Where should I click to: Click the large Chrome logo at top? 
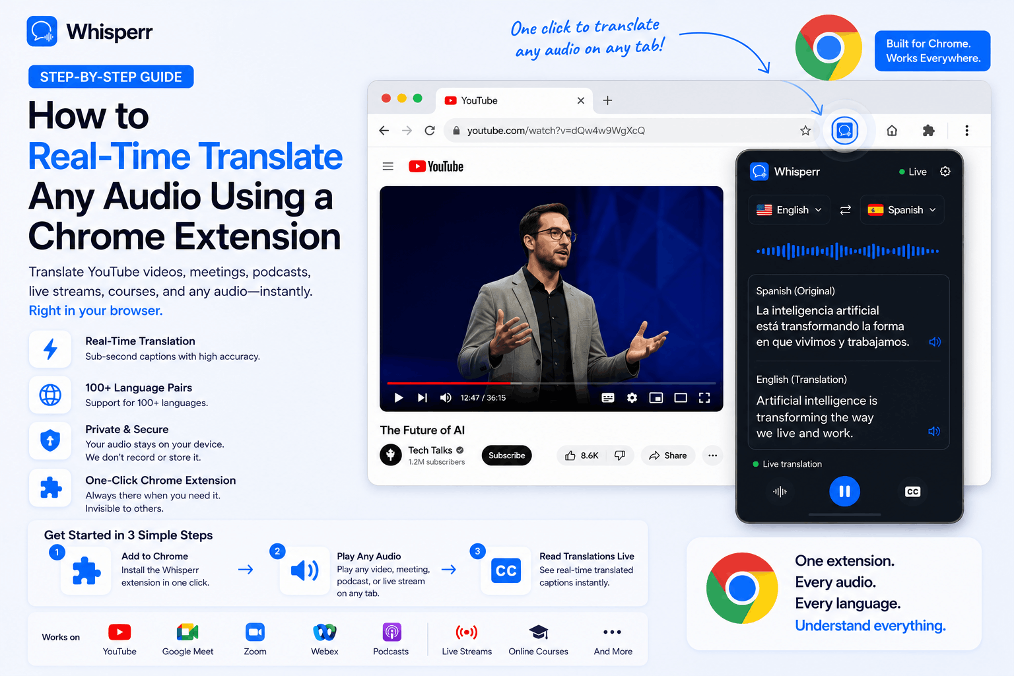828,48
